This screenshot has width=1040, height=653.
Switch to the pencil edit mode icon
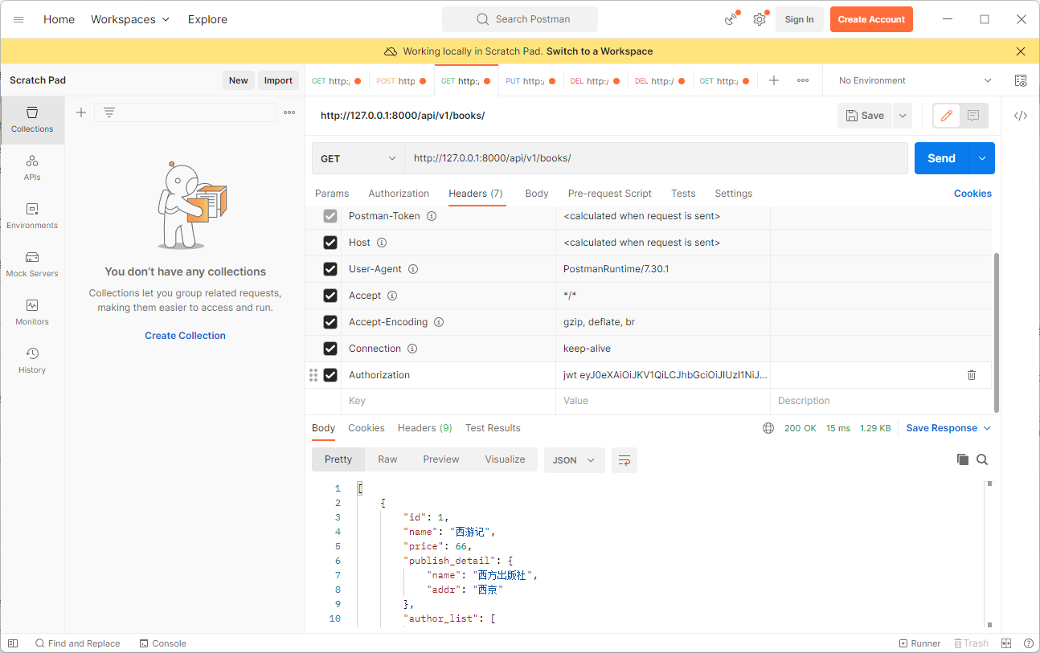[x=947, y=116]
